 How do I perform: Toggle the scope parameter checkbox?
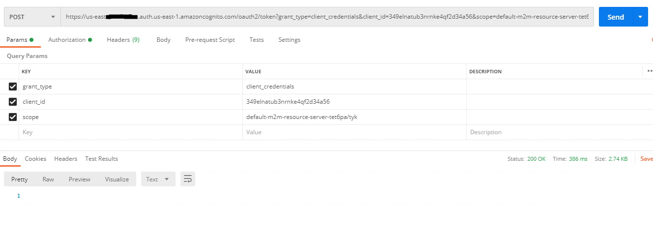(x=13, y=117)
